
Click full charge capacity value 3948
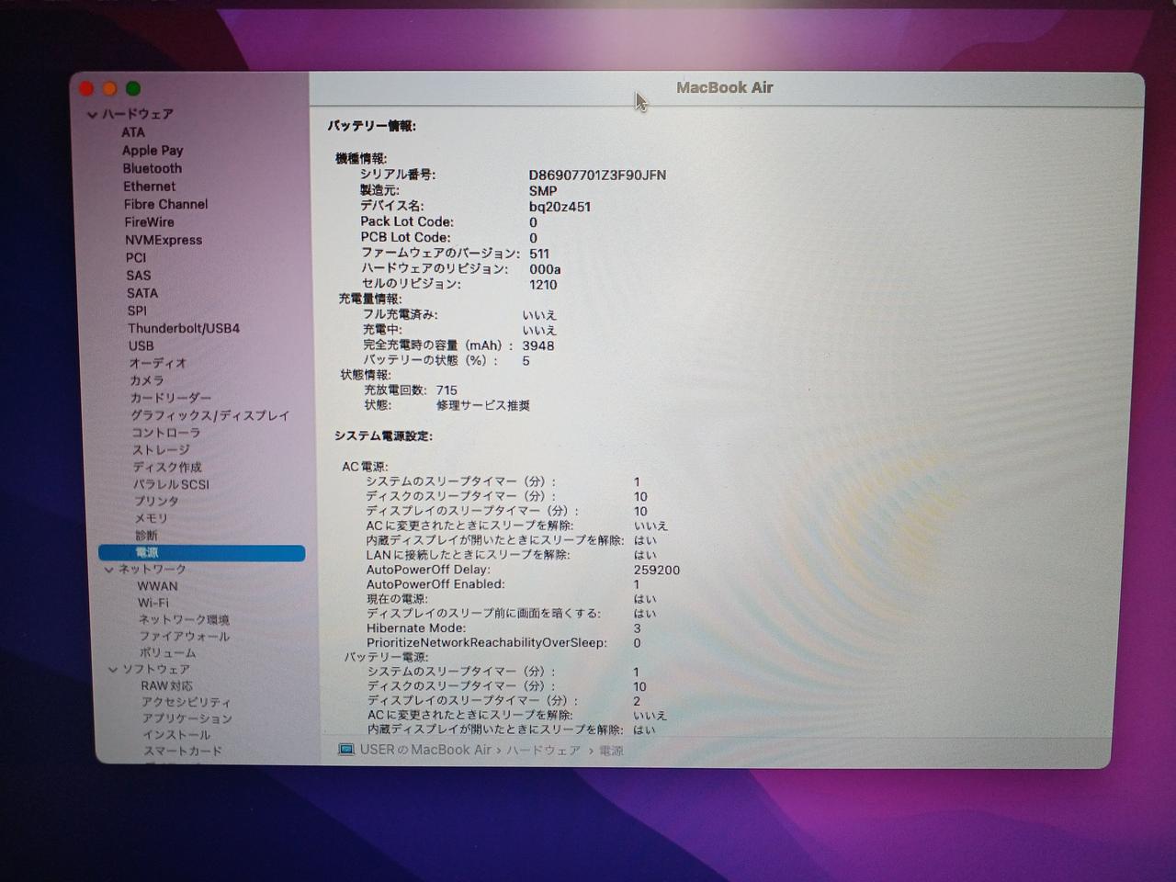pyautogui.click(x=538, y=346)
